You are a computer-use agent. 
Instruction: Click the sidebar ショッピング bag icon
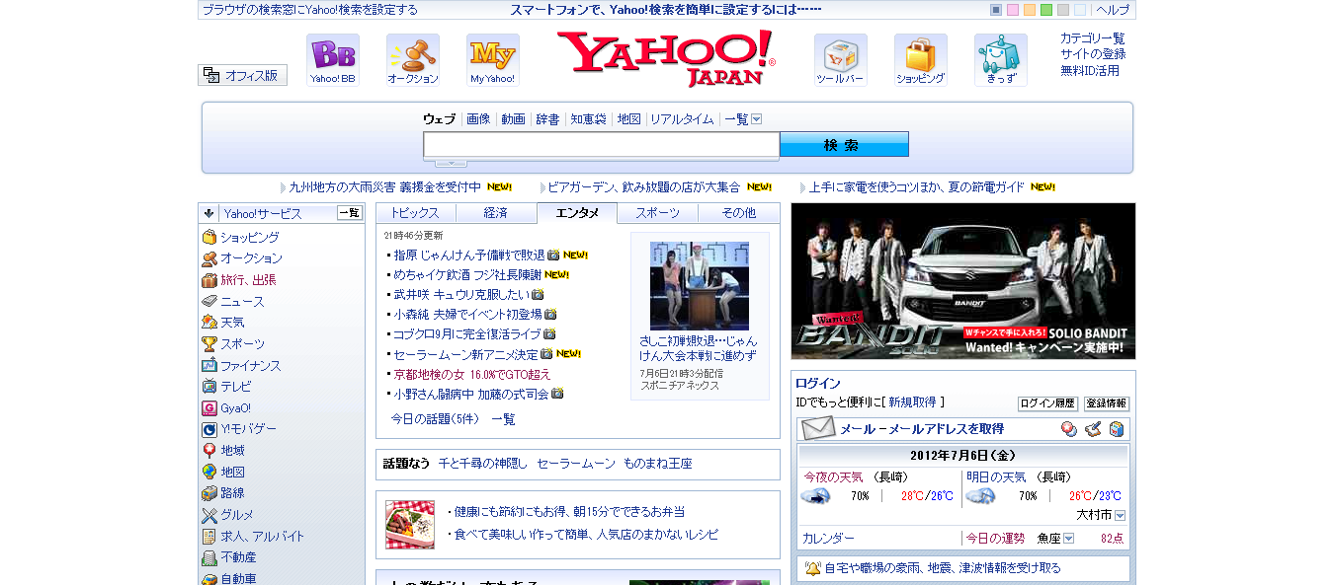click(209, 237)
